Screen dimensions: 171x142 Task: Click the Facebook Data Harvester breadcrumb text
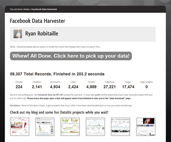click(44, 9)
